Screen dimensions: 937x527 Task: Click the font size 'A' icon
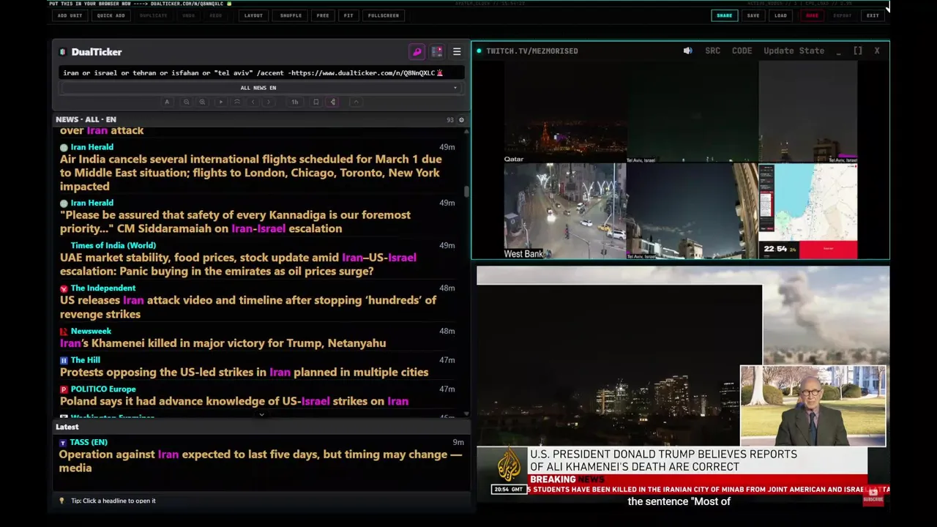click(x=167, y=102)
